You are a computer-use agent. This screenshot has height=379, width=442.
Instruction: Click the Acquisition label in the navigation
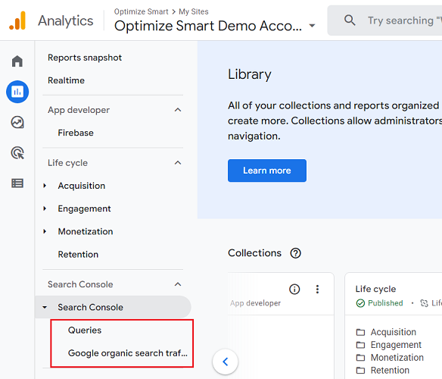click(82, 186)
